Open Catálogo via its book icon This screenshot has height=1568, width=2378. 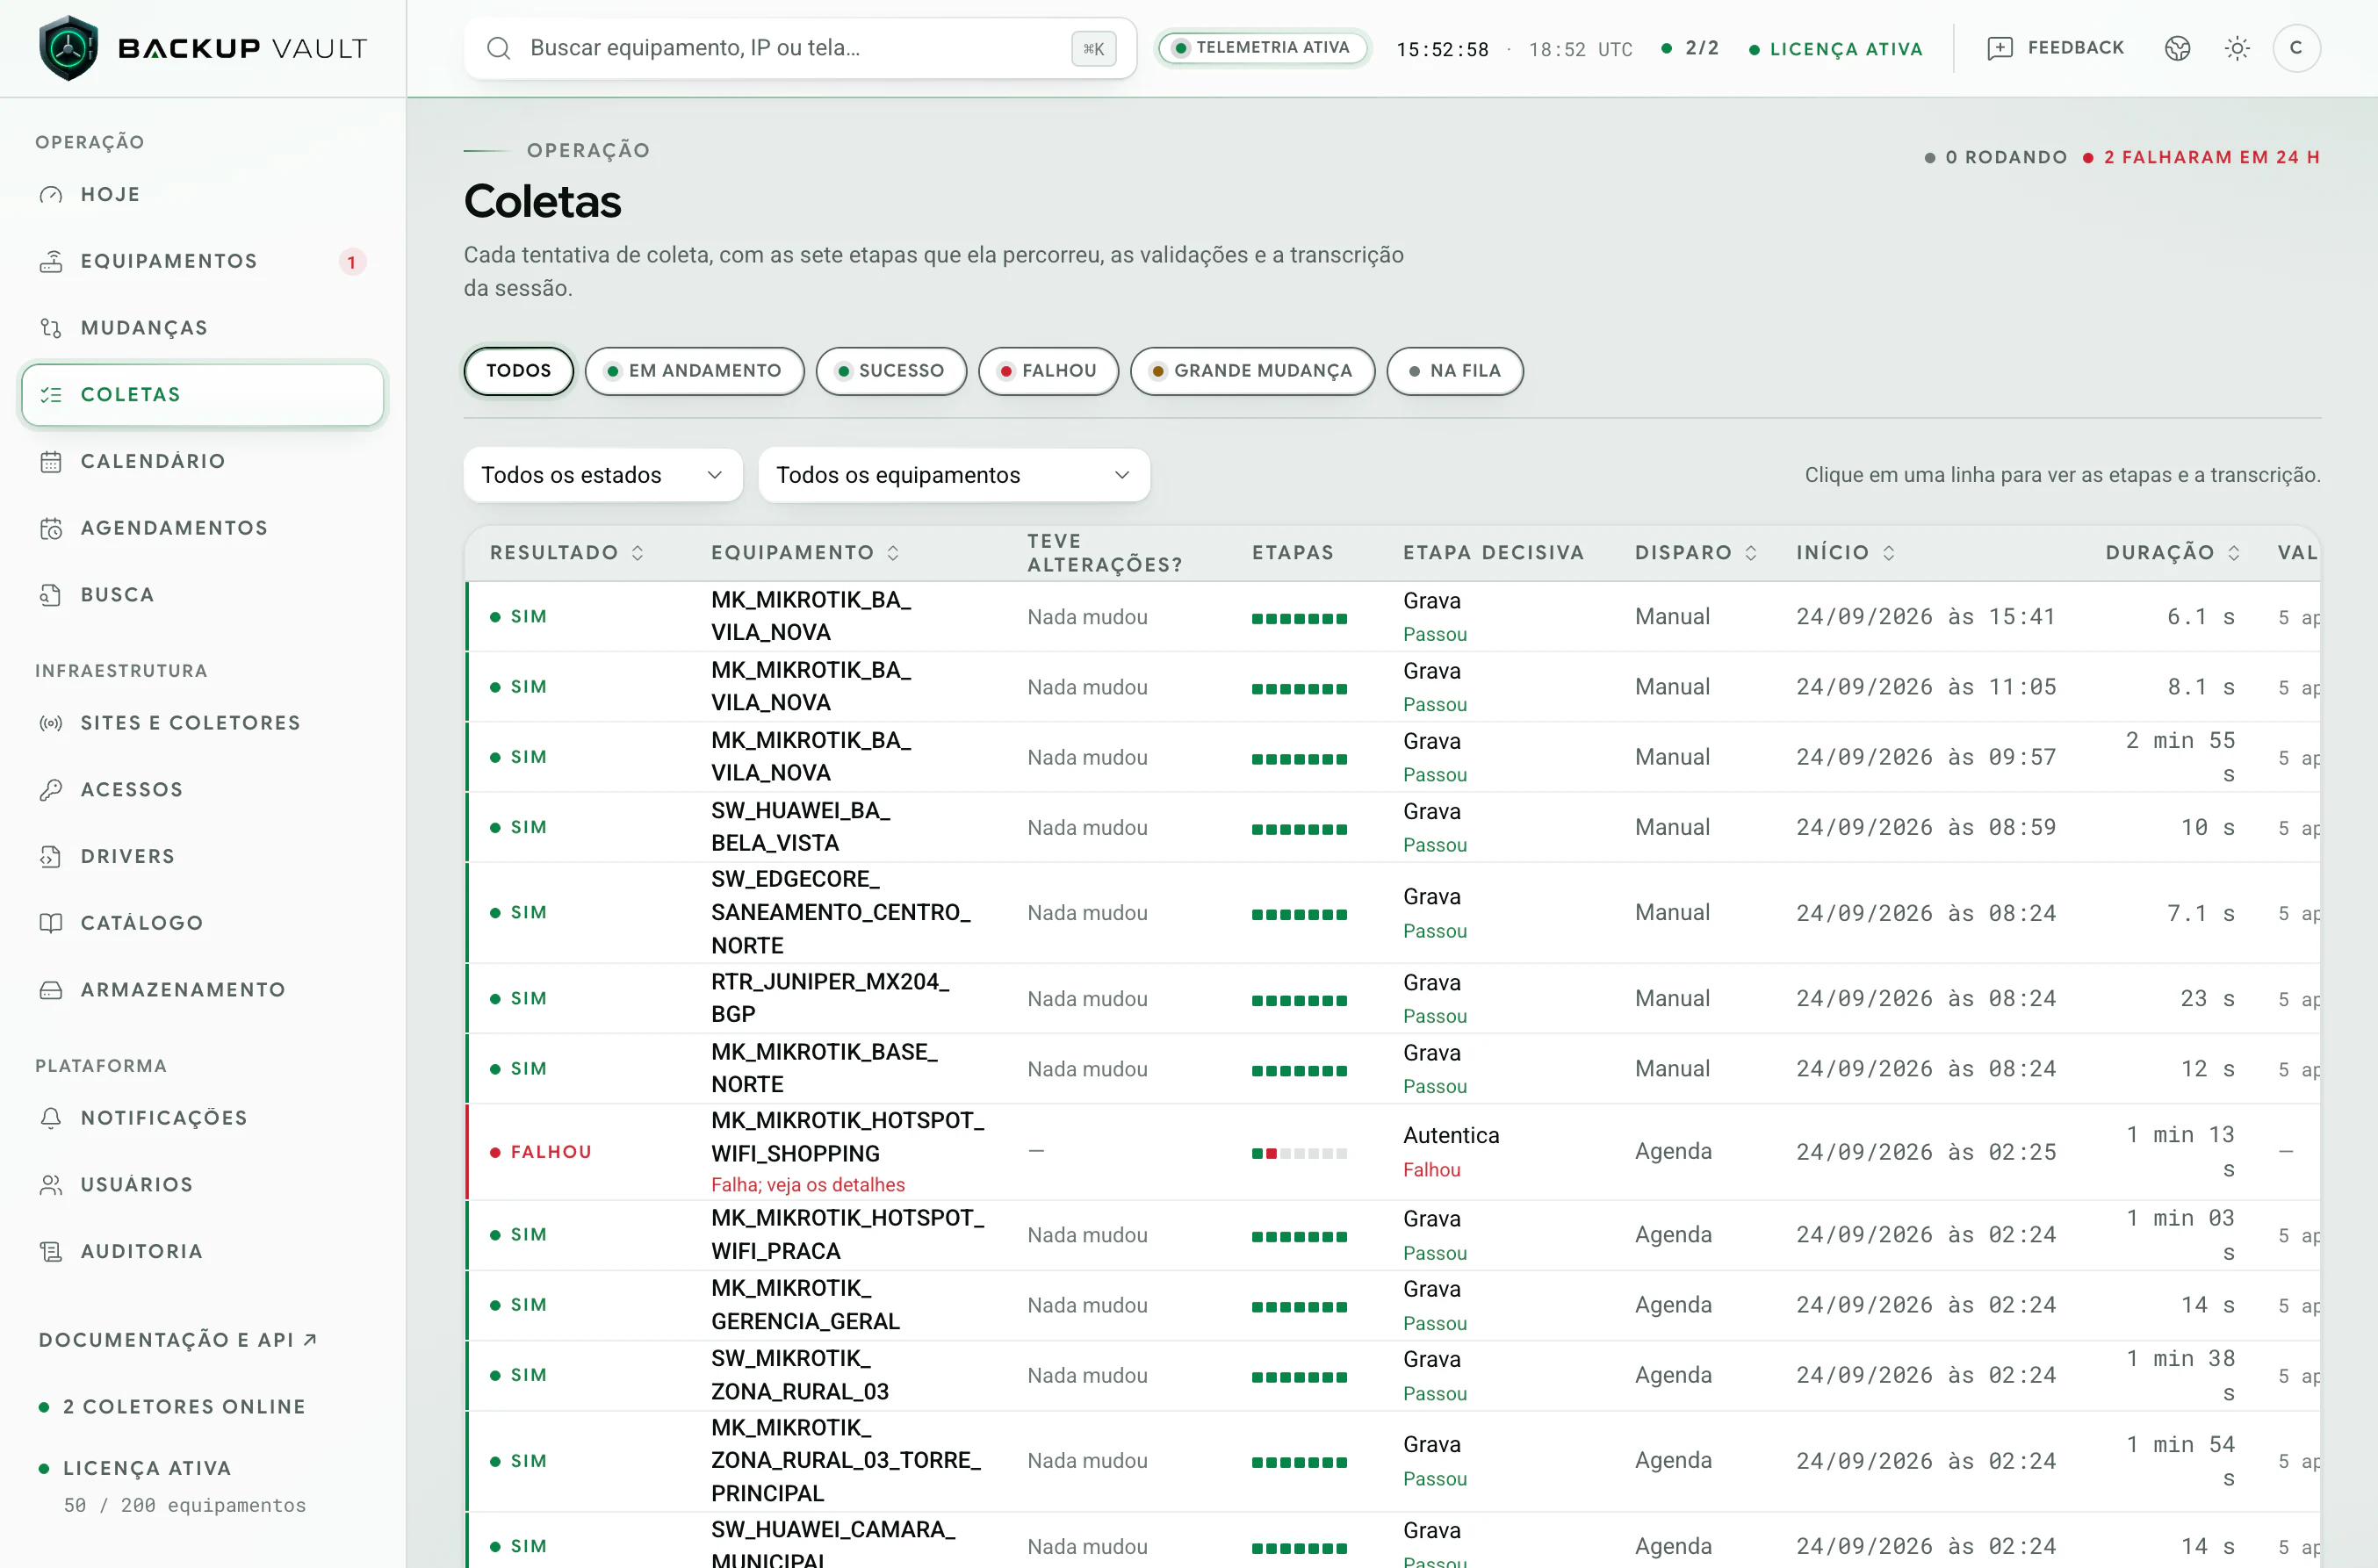pyautogui.click(x=51, y=923)
